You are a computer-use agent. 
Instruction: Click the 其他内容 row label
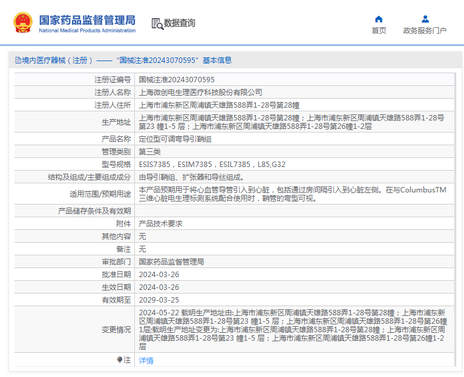pos(116,236)
